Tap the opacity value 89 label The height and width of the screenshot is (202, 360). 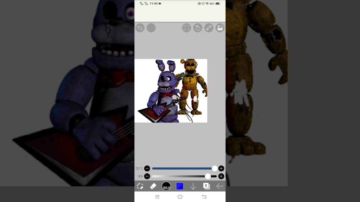point(140,176)
